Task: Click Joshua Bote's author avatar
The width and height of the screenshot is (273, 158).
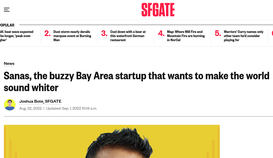Action: pyautogui.click(x=10, y=105)
